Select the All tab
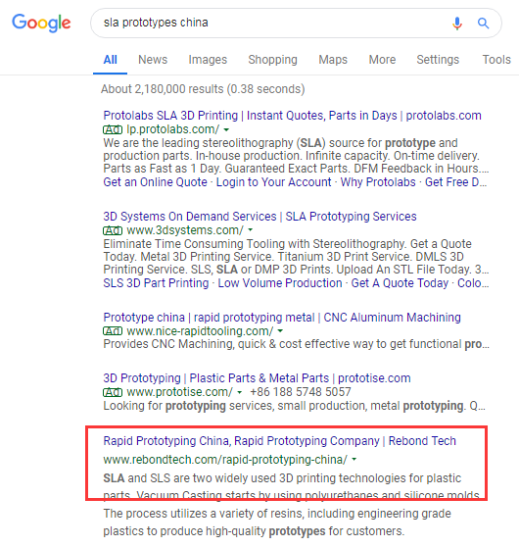 (x=110, y=60)
